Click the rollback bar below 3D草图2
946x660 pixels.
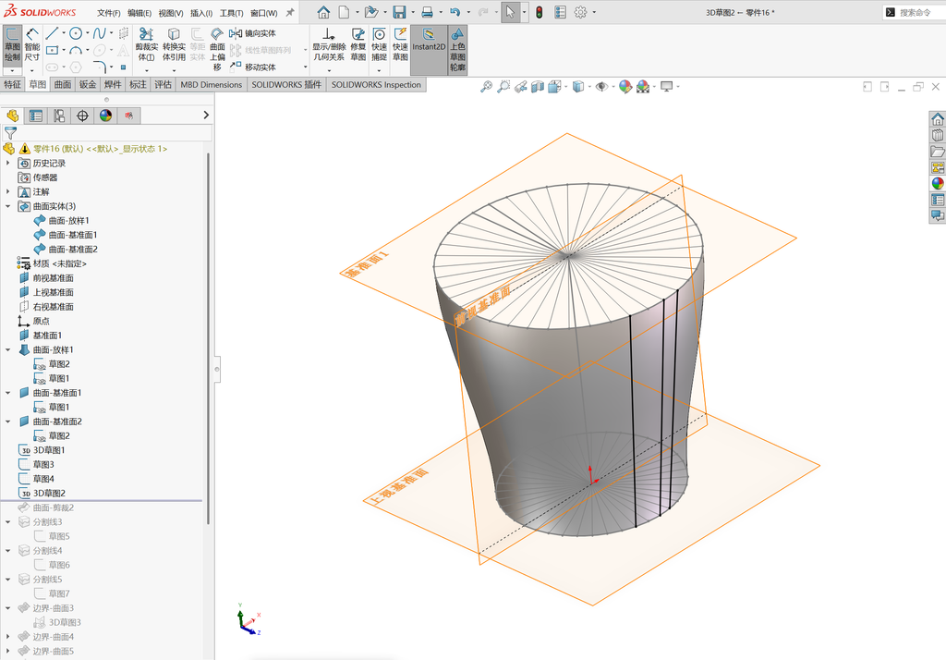(102, 501)
